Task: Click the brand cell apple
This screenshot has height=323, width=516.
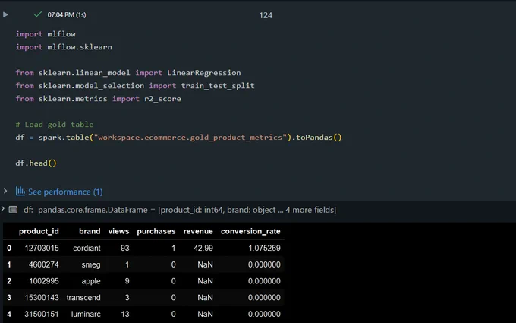Action: [91, 280]
